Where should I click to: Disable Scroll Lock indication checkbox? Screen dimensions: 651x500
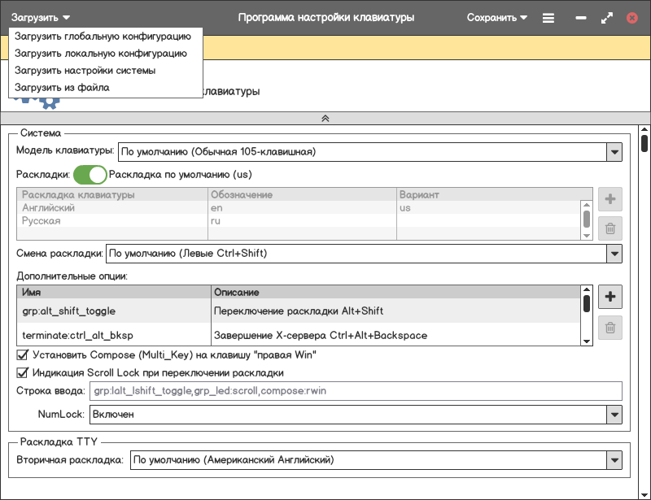pyautogui.click(x=23, y=373)
